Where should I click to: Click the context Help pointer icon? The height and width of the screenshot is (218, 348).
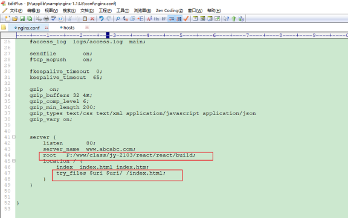[226, 19]
